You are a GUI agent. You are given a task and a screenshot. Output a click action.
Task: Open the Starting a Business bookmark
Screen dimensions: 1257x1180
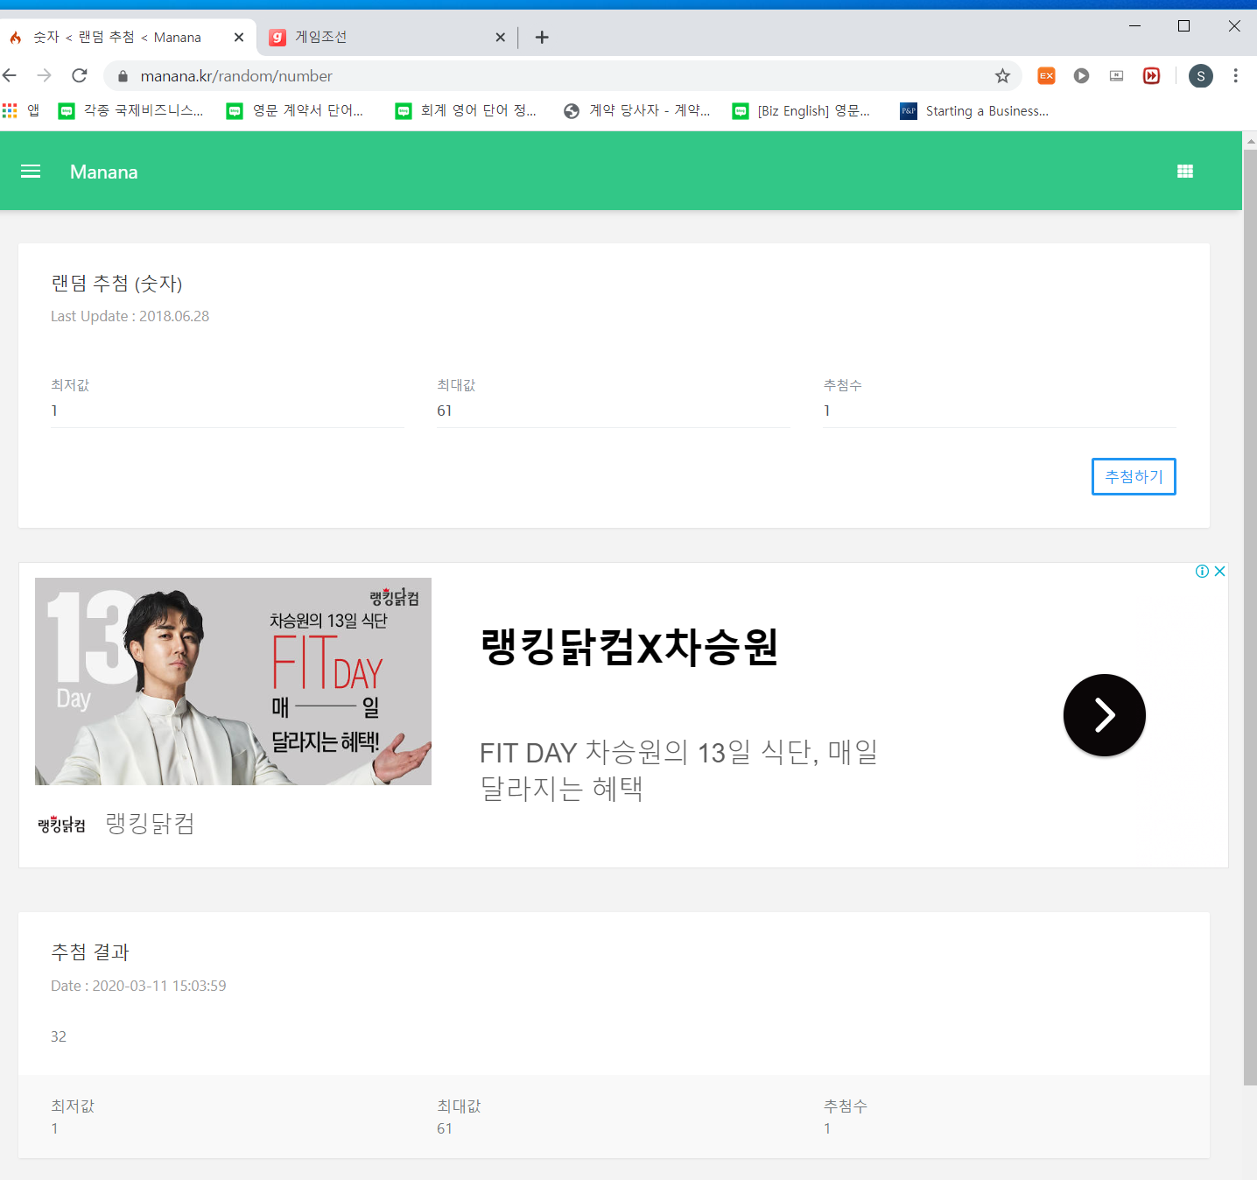[974, 111]
